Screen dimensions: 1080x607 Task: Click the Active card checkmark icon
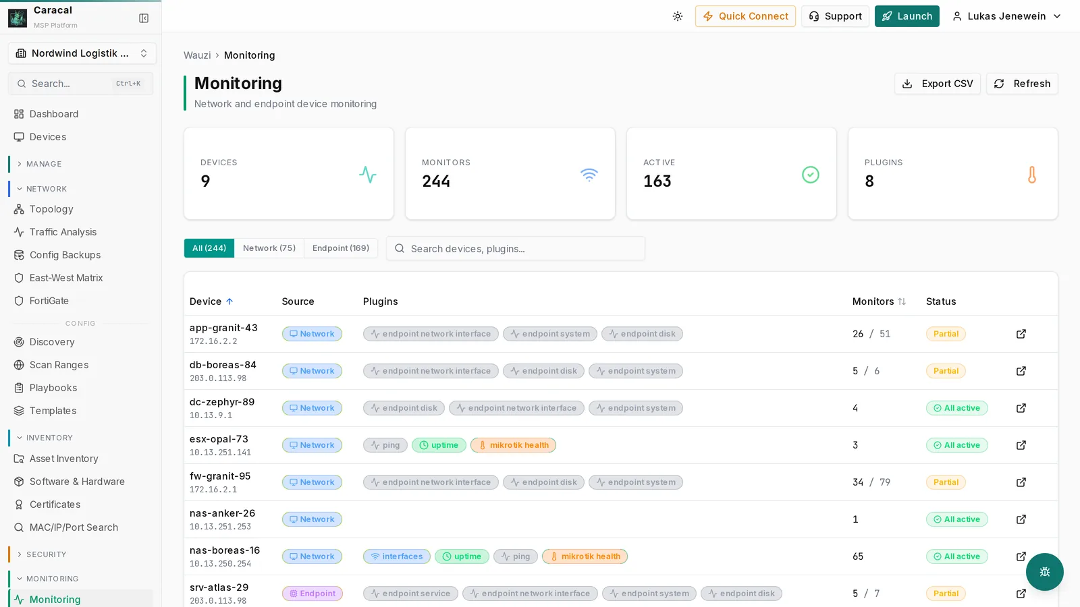pyautogui.click(x=811, y=175)
